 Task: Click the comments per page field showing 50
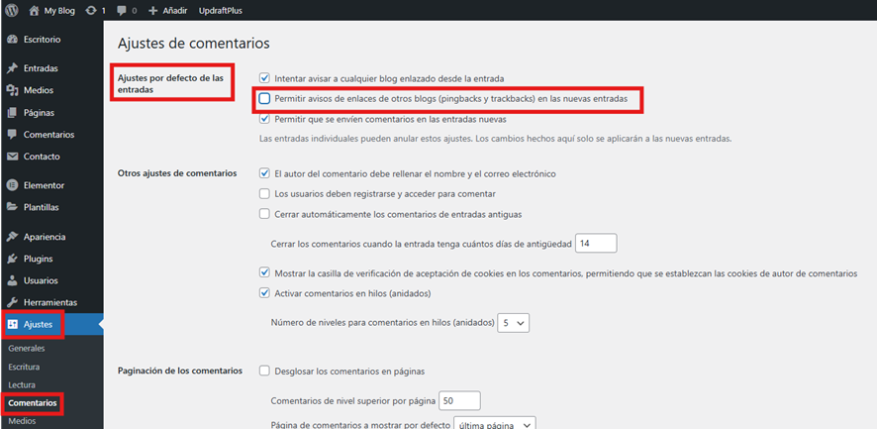coord(459,400)
